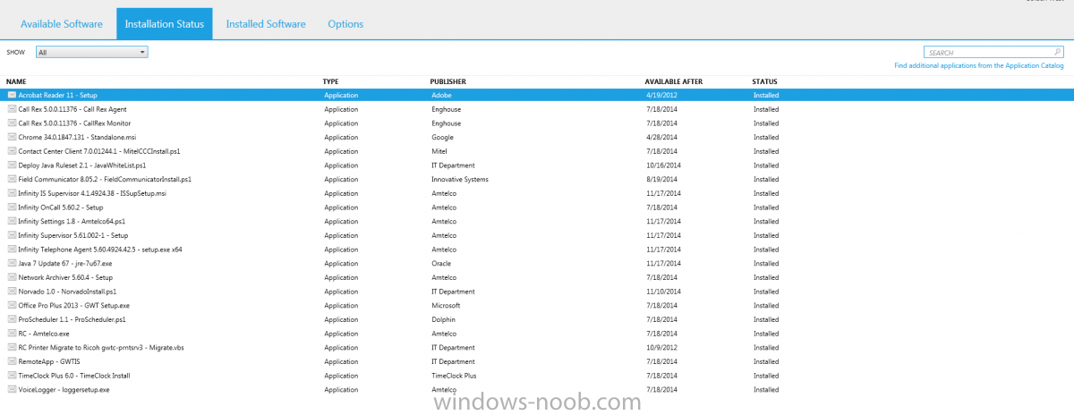1074x415 pixels.
Task: Click the magnifier icon in search box
Action: tap(1058, 53)
